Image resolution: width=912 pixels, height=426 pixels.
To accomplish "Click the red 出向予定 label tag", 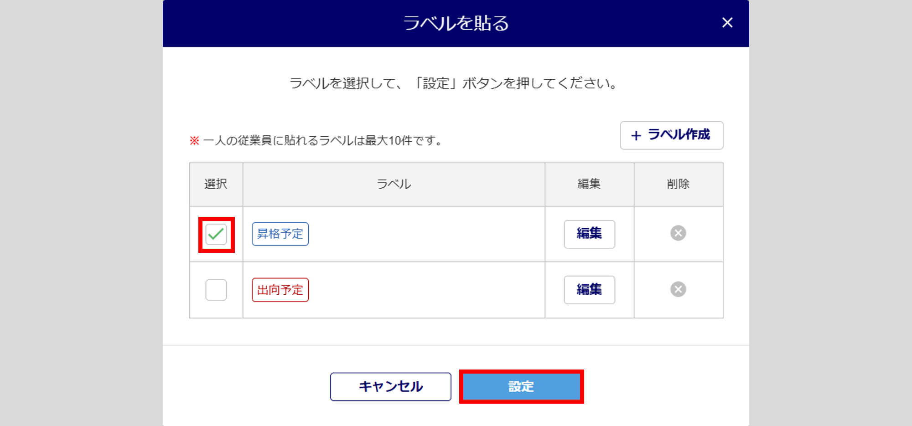I will [x=280, y=290].
